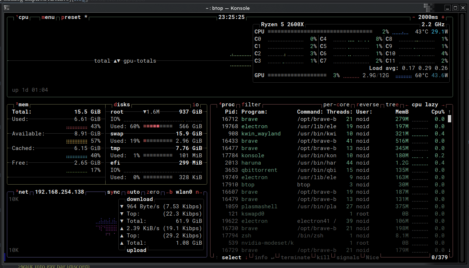
Task: Click the Nice button
Action: click(372, 257)
